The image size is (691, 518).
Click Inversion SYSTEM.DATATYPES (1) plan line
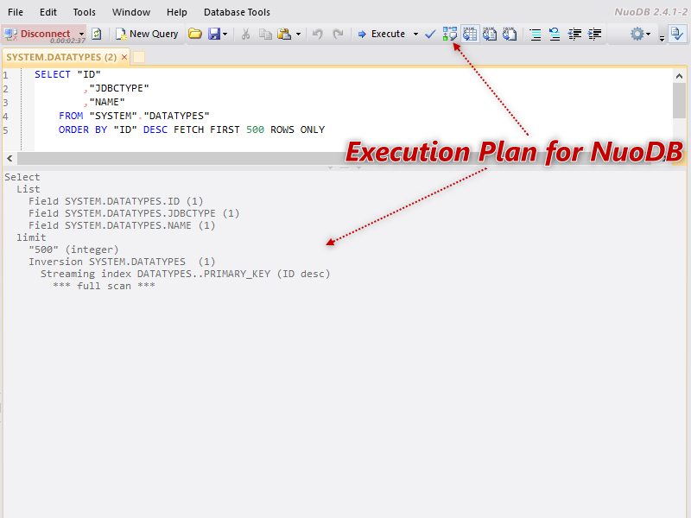pos(122,262)
